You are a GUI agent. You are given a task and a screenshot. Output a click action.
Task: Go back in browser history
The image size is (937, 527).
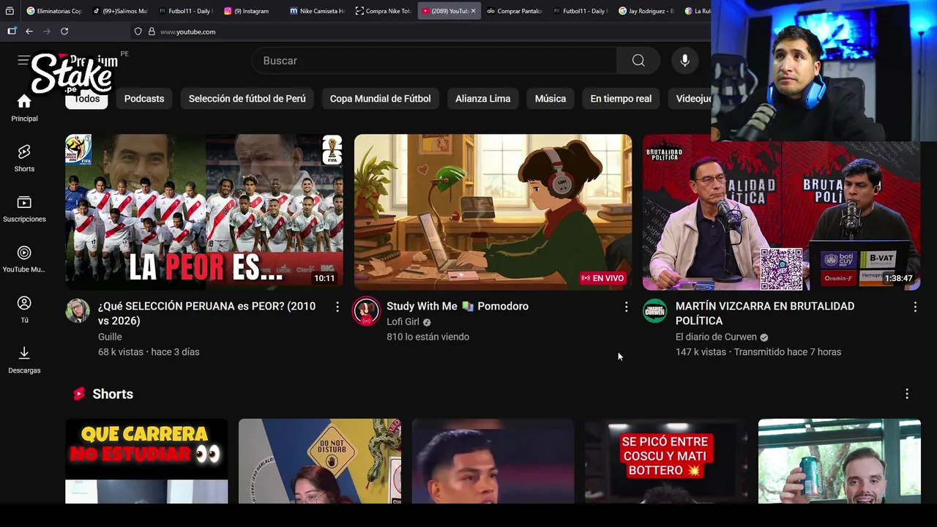pyautogui.click(x=29, y=31)
